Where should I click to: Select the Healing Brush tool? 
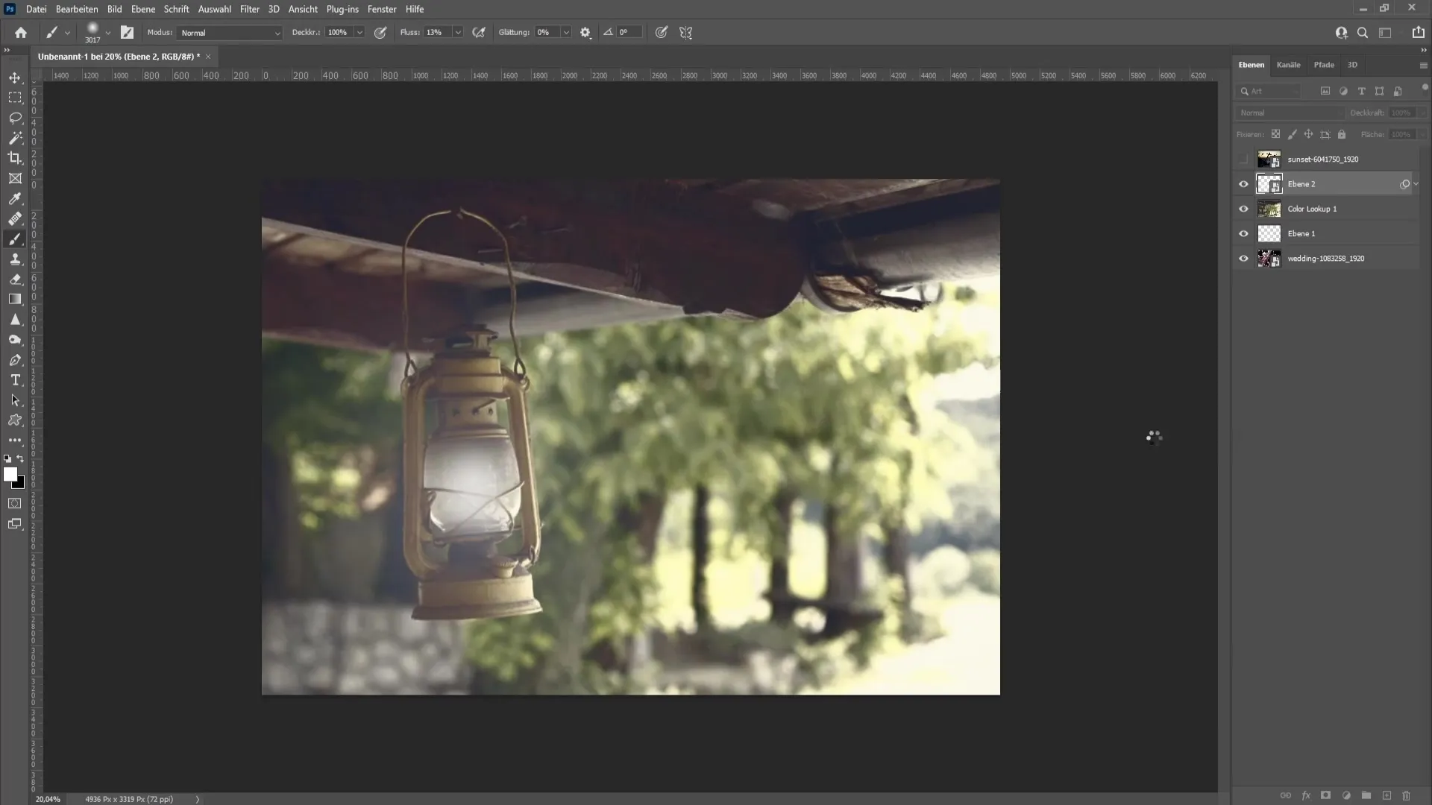[x=13, y=218]
